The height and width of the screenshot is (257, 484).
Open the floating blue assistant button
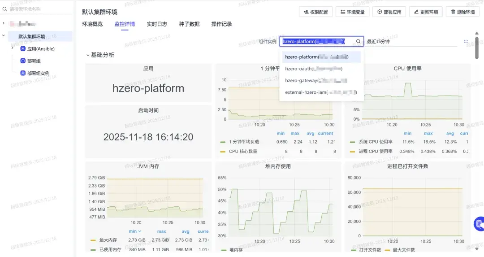click(480, 224)
